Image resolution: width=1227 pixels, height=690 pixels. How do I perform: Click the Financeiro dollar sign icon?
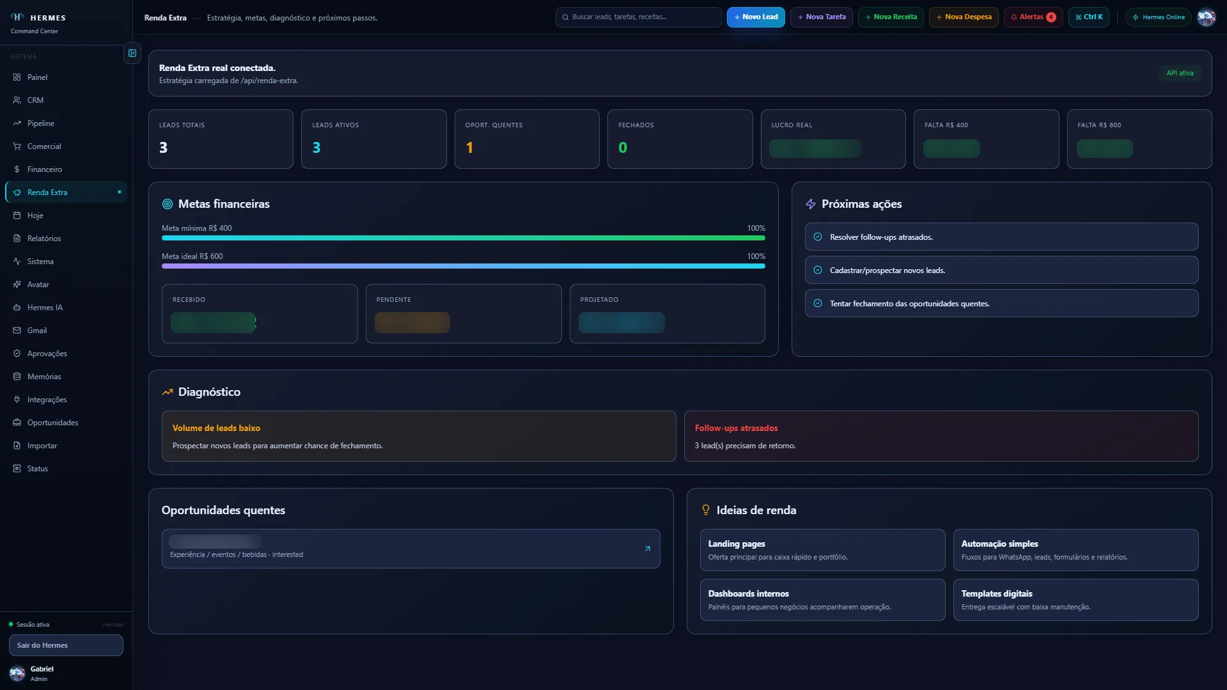(x=17, y=169)
